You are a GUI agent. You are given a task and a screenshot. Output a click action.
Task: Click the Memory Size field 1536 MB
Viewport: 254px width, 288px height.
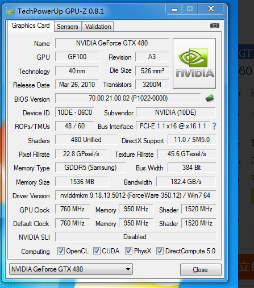pos(82,182)
